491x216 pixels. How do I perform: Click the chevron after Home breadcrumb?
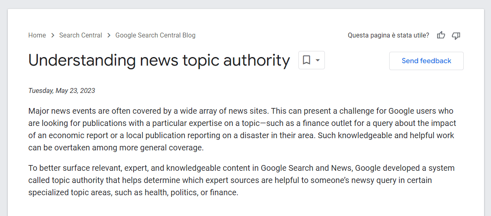point(53,35)
